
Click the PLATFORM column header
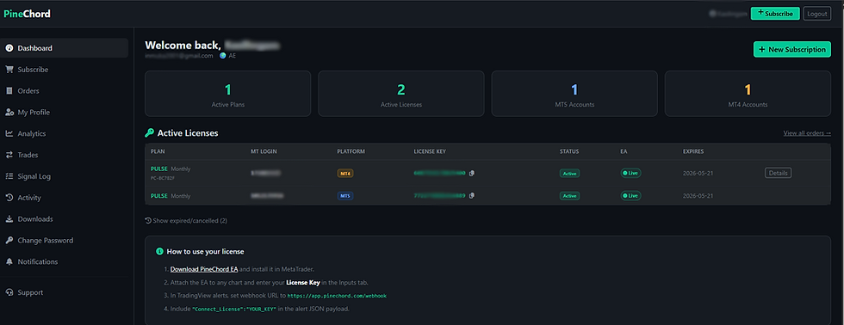[351, 151]
